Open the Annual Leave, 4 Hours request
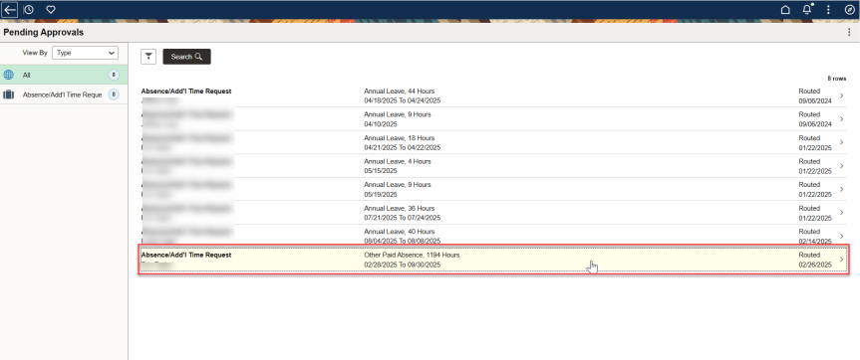Image resolution: width=860 pixels, height=360 pixels. pyautogui.click(x=493, y=166)
